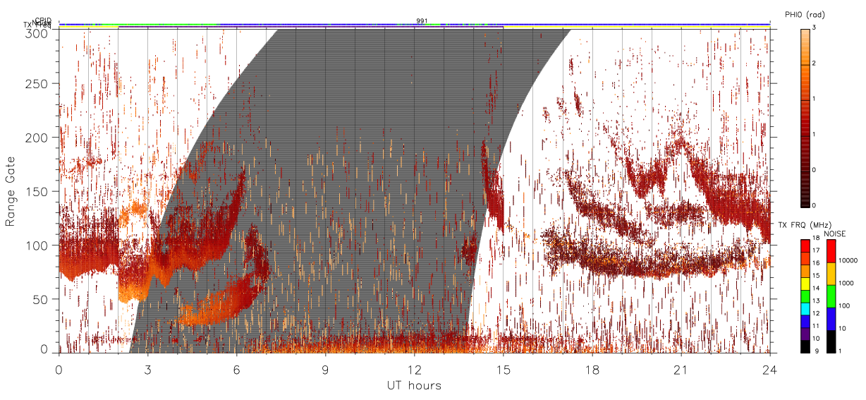
Task: Click the yellow 14–15 MHz TX FRQ swatch
Action: point(805,284)
